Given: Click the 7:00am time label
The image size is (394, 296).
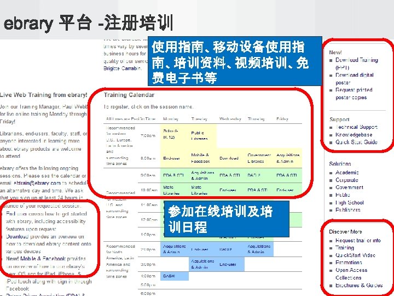Looking at the screenshot, I should point(148,136).
